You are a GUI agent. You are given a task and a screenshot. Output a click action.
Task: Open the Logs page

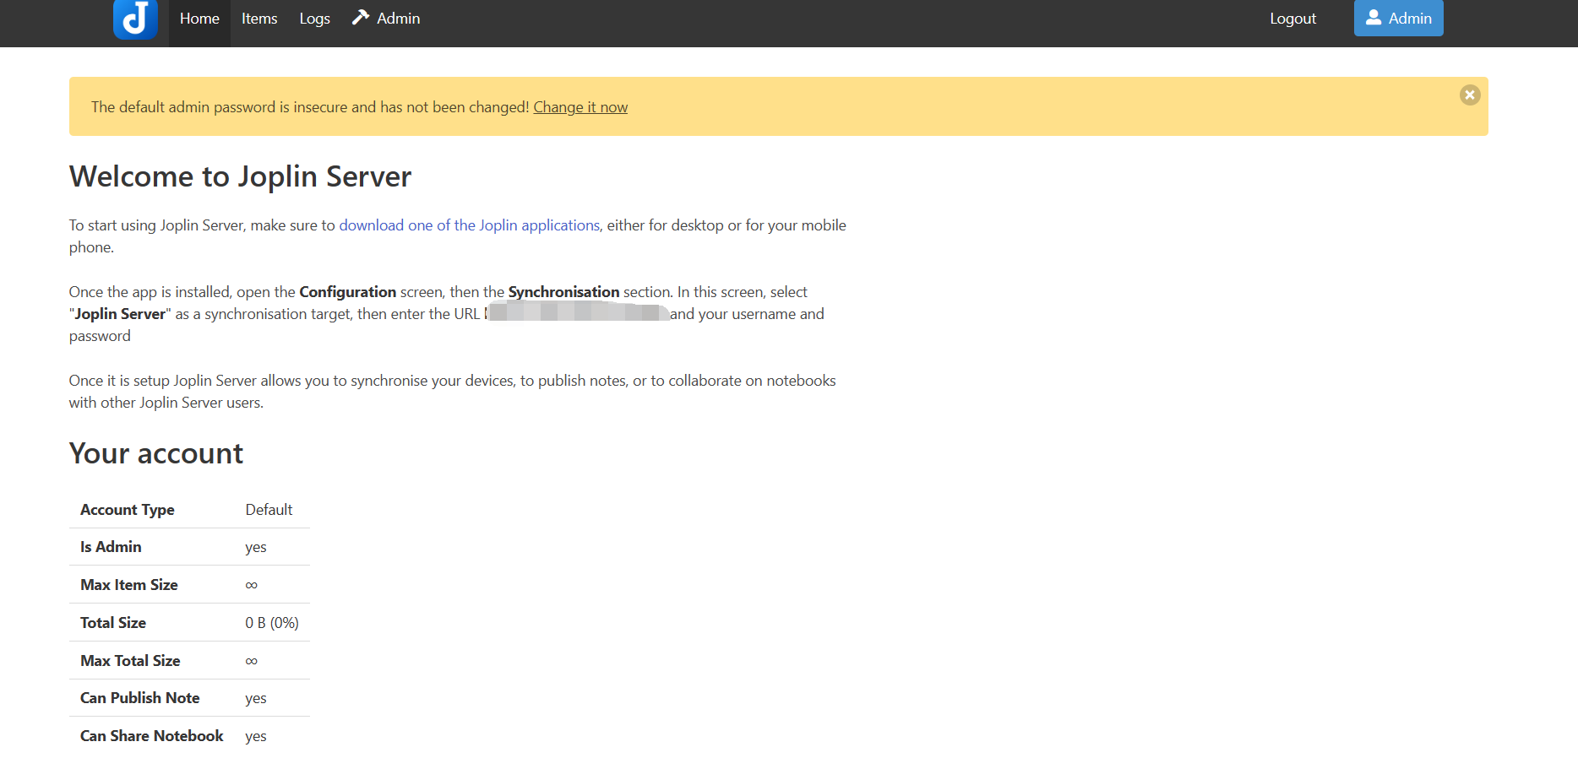pos(314,19)
